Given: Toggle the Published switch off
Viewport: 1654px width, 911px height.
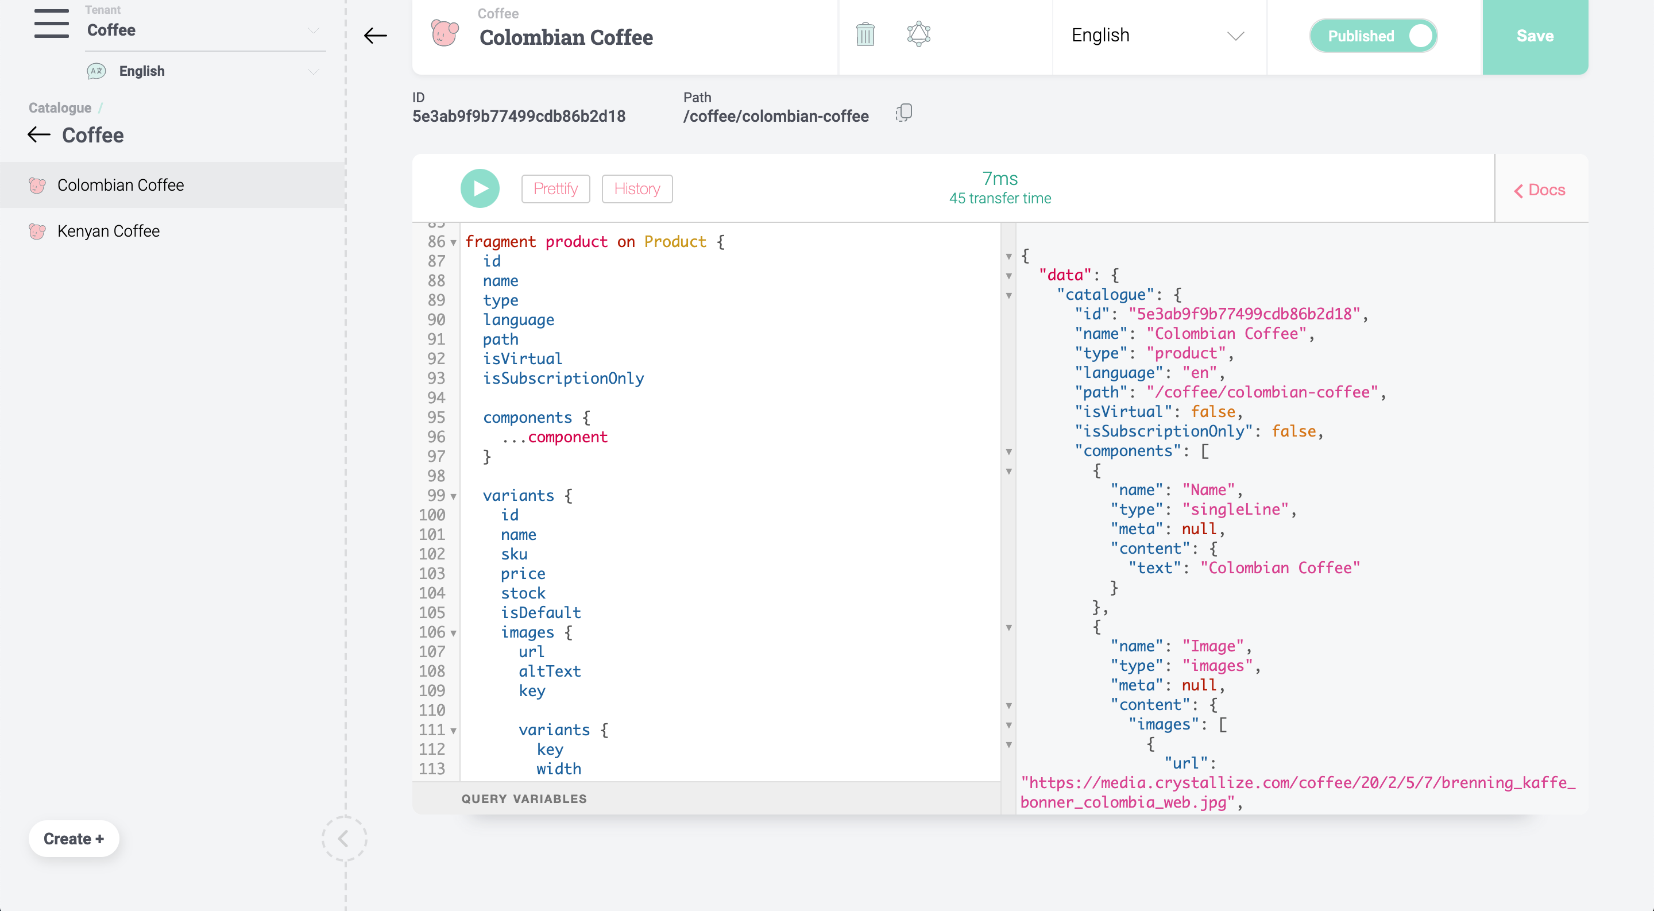Looking at the screenshot, I should coord(1373,36).
